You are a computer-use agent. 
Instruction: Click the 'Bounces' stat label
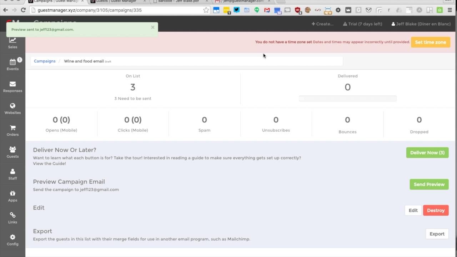(x=347, y=132)
